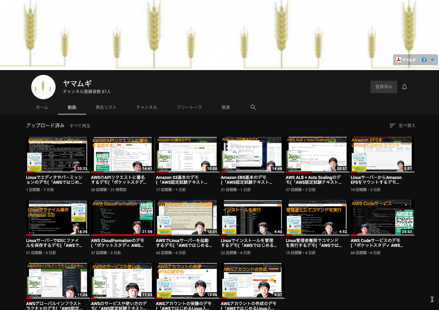Click title Linuxでエディタやパーミッションのデモ
Viewport: 439px width, 310px height.
point(54,180)
